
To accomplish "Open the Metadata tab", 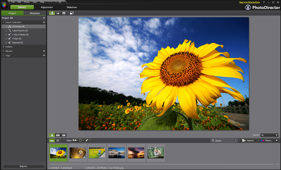I will click(35, 13).
